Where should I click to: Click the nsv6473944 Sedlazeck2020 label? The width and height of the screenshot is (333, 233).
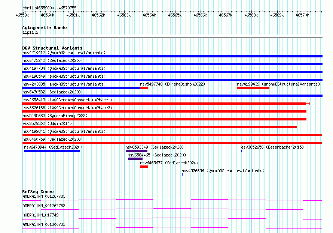pos(53,147)
